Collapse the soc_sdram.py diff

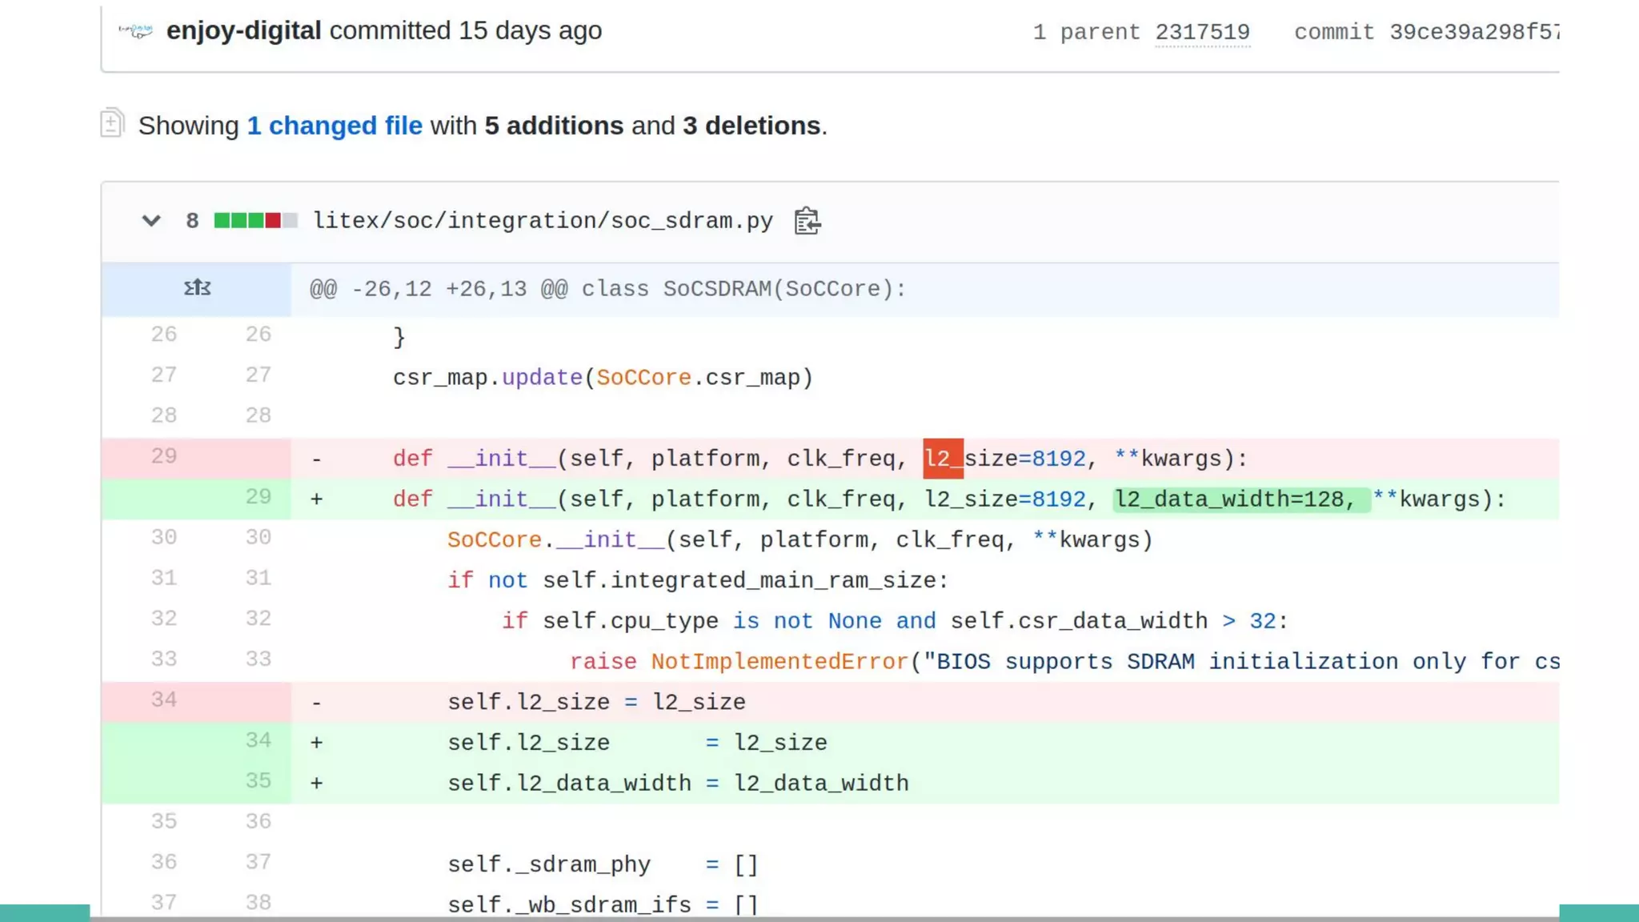pos(151,221)
